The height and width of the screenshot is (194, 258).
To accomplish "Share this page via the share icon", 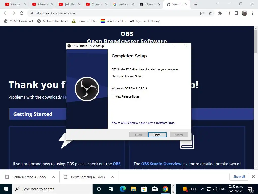I will click(202, 13).
